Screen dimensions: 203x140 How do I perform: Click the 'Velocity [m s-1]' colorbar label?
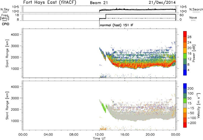(x=198, y=105)
